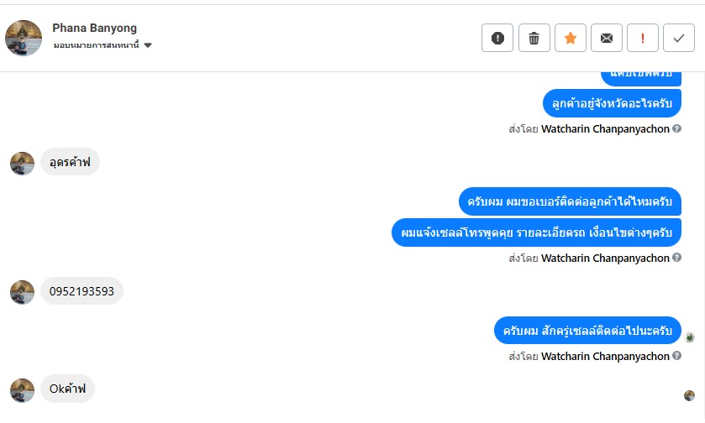Click avatar beside the phone number message
Screen dimensions: 705x423
pos(22,292)
